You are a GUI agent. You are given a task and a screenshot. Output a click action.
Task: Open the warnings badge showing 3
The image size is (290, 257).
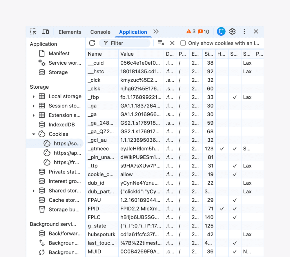point(191,31)
